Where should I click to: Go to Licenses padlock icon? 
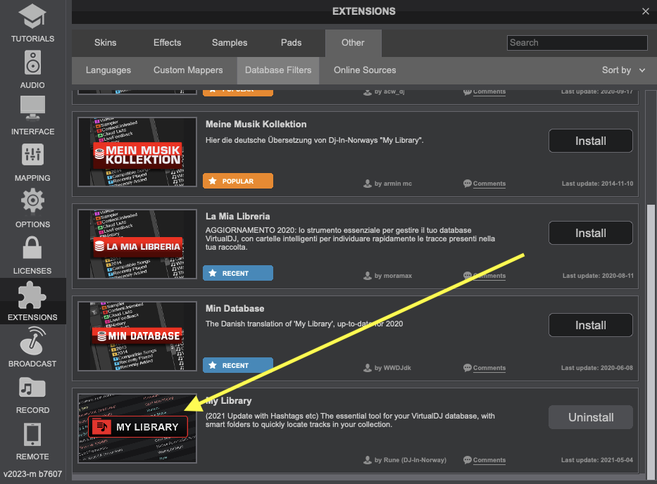(32, 248)
